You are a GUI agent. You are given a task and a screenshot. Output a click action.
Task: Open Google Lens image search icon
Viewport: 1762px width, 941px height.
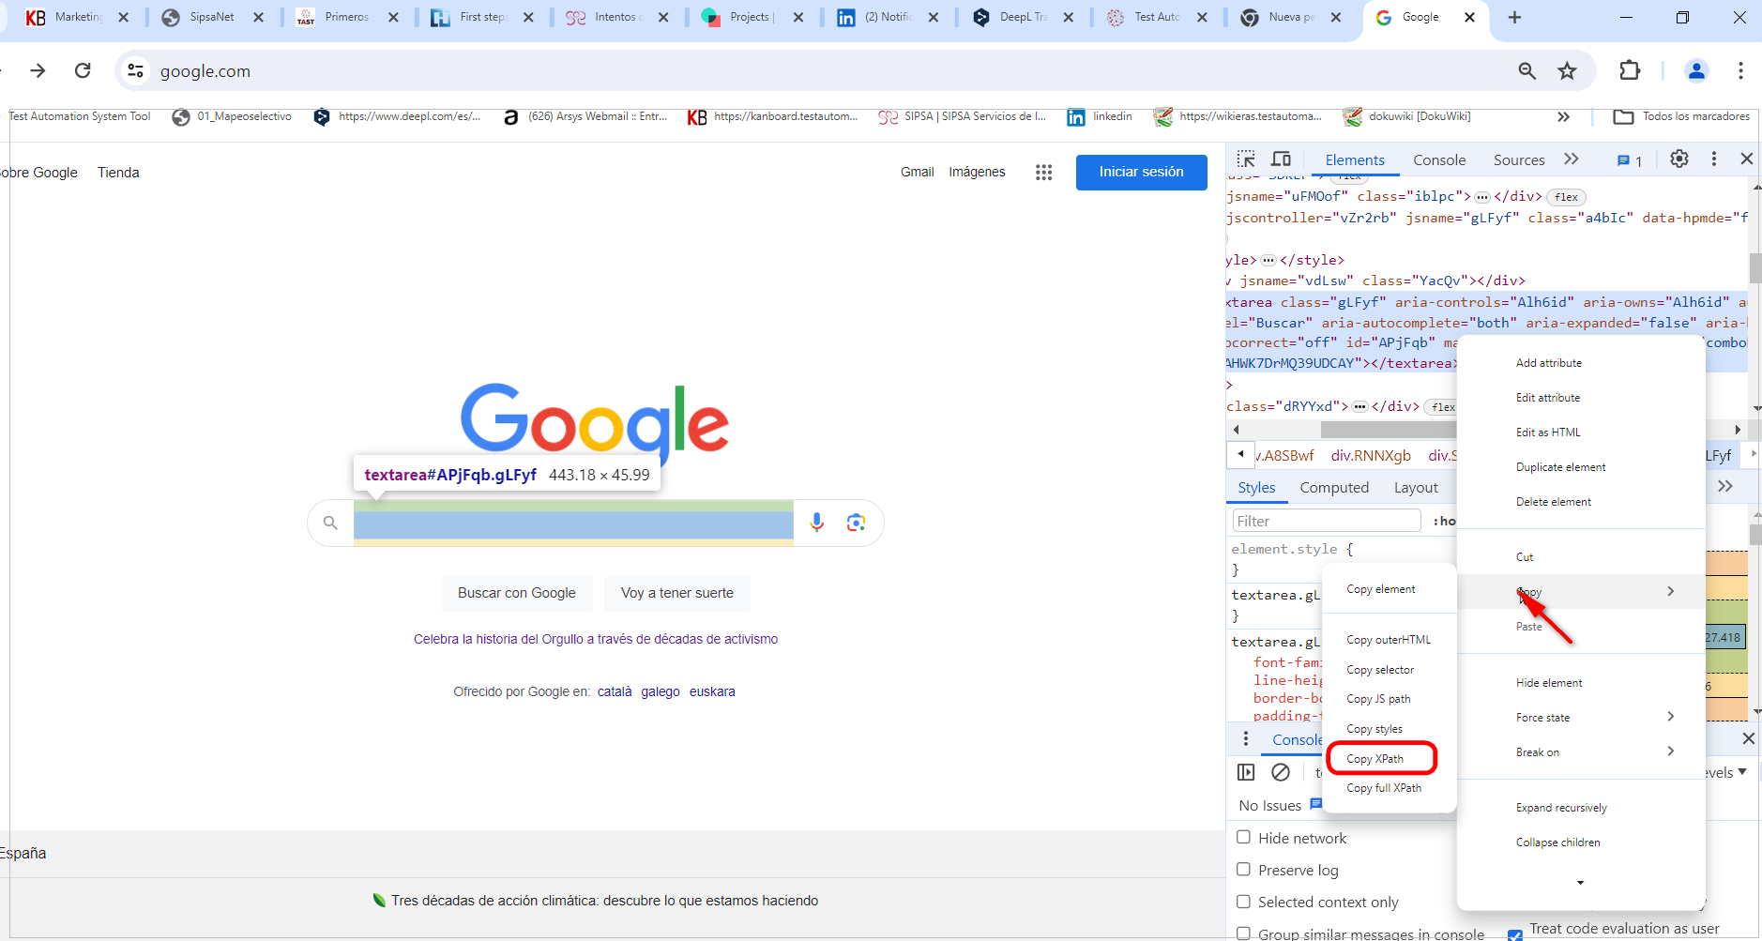[856, 523]
